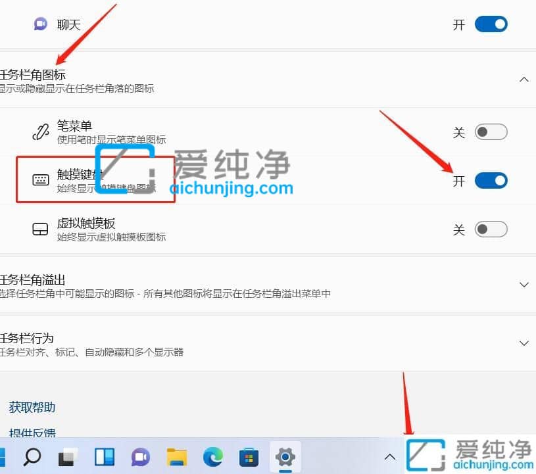Image resolution: width=536 pixels, height=474 pixels.
Task: Turn on the 虚拟触摸板 switch
Action: click(x=491, y=229)
